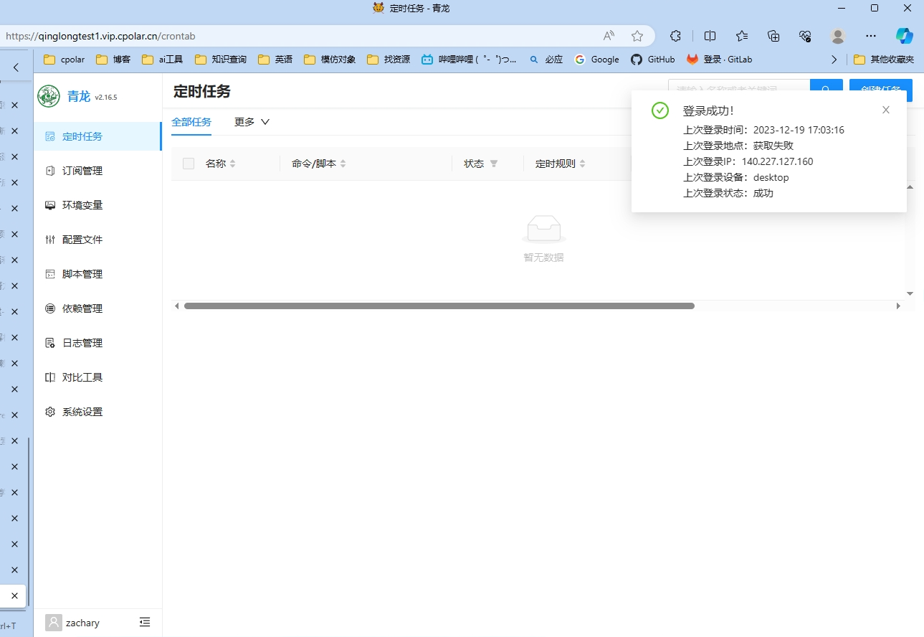This screenshot has height=637, width=924.
Task: Close the 登录成功 notification
Action: [886, 110]
